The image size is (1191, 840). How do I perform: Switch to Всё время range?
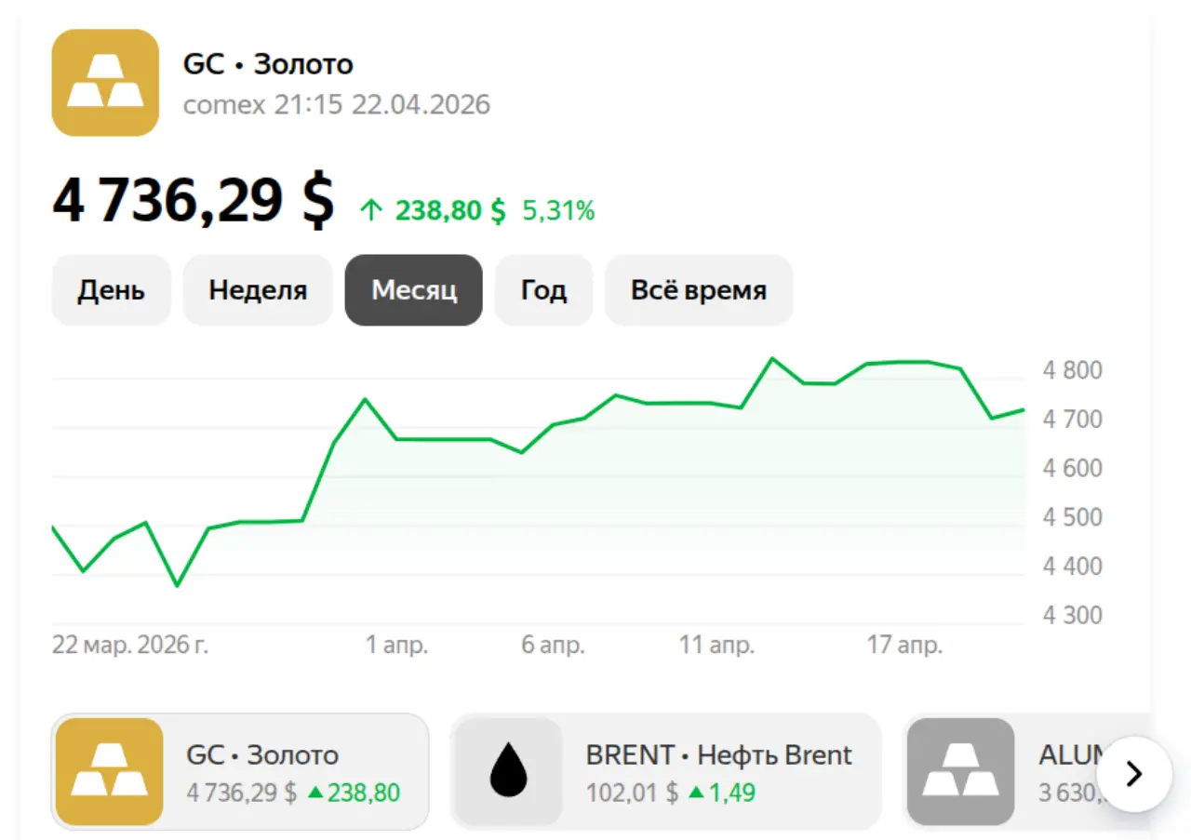[x=699, y=290]
